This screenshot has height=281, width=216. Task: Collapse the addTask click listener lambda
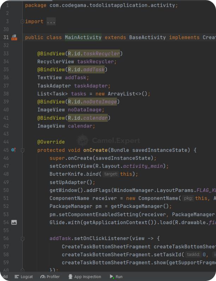tap(23, 239)
